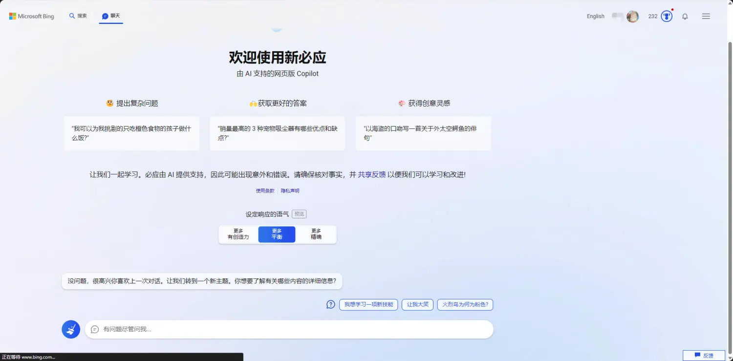Click the user profile avatar

click(633, 16)
